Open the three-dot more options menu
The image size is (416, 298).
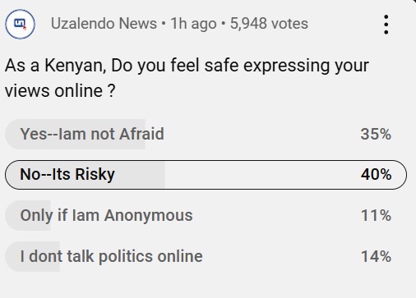pos(386,25)
